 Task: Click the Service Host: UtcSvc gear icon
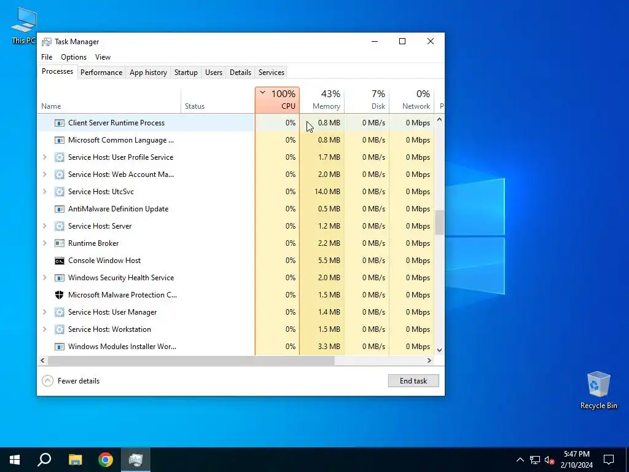pyautogui.click(x=60, y=192)
